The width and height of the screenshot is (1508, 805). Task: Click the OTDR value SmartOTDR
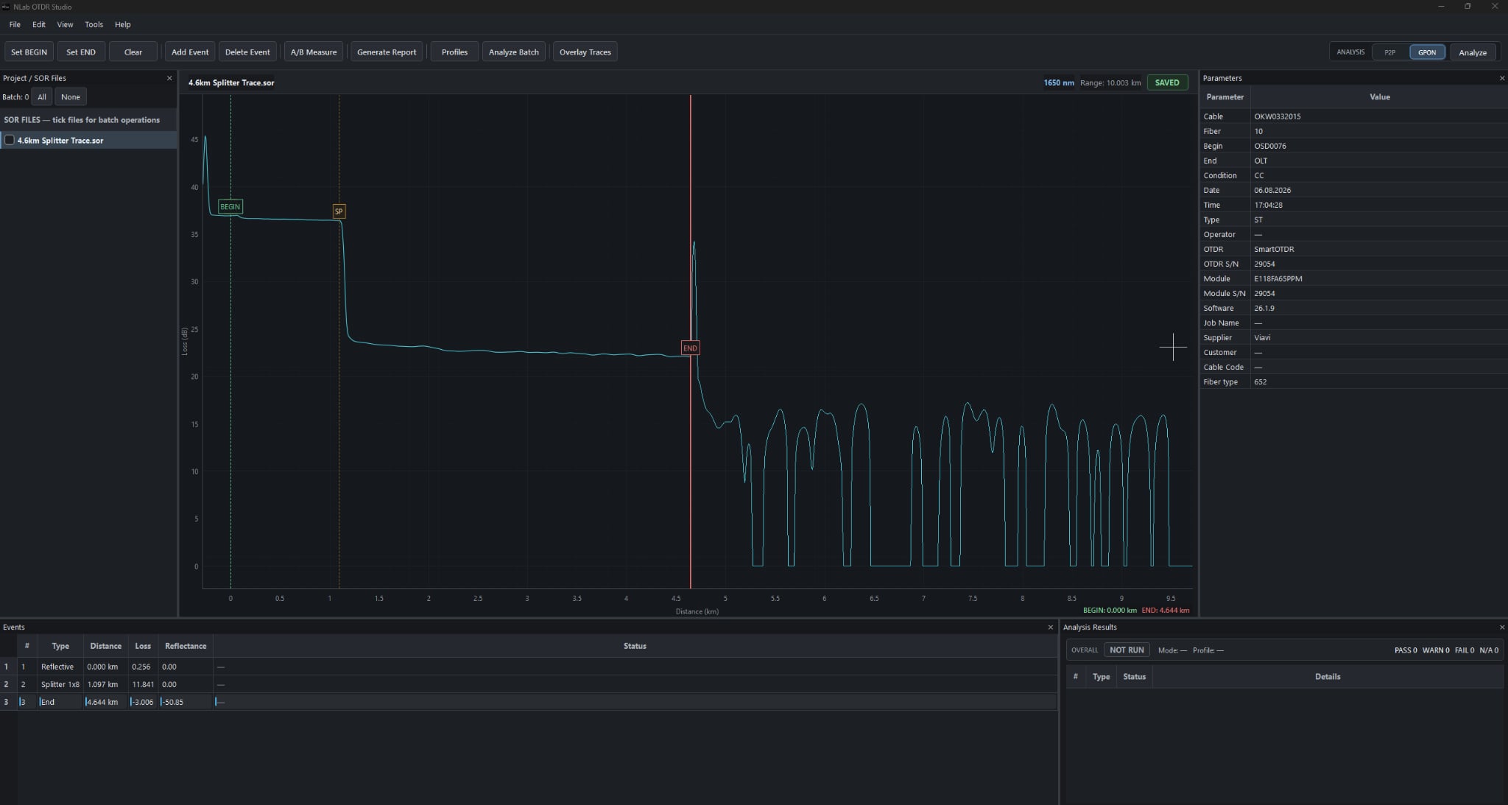[x=1274, y=249]
